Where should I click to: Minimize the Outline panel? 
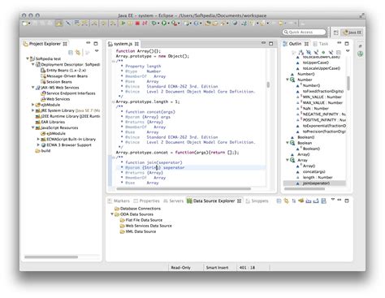coord(340,43)
